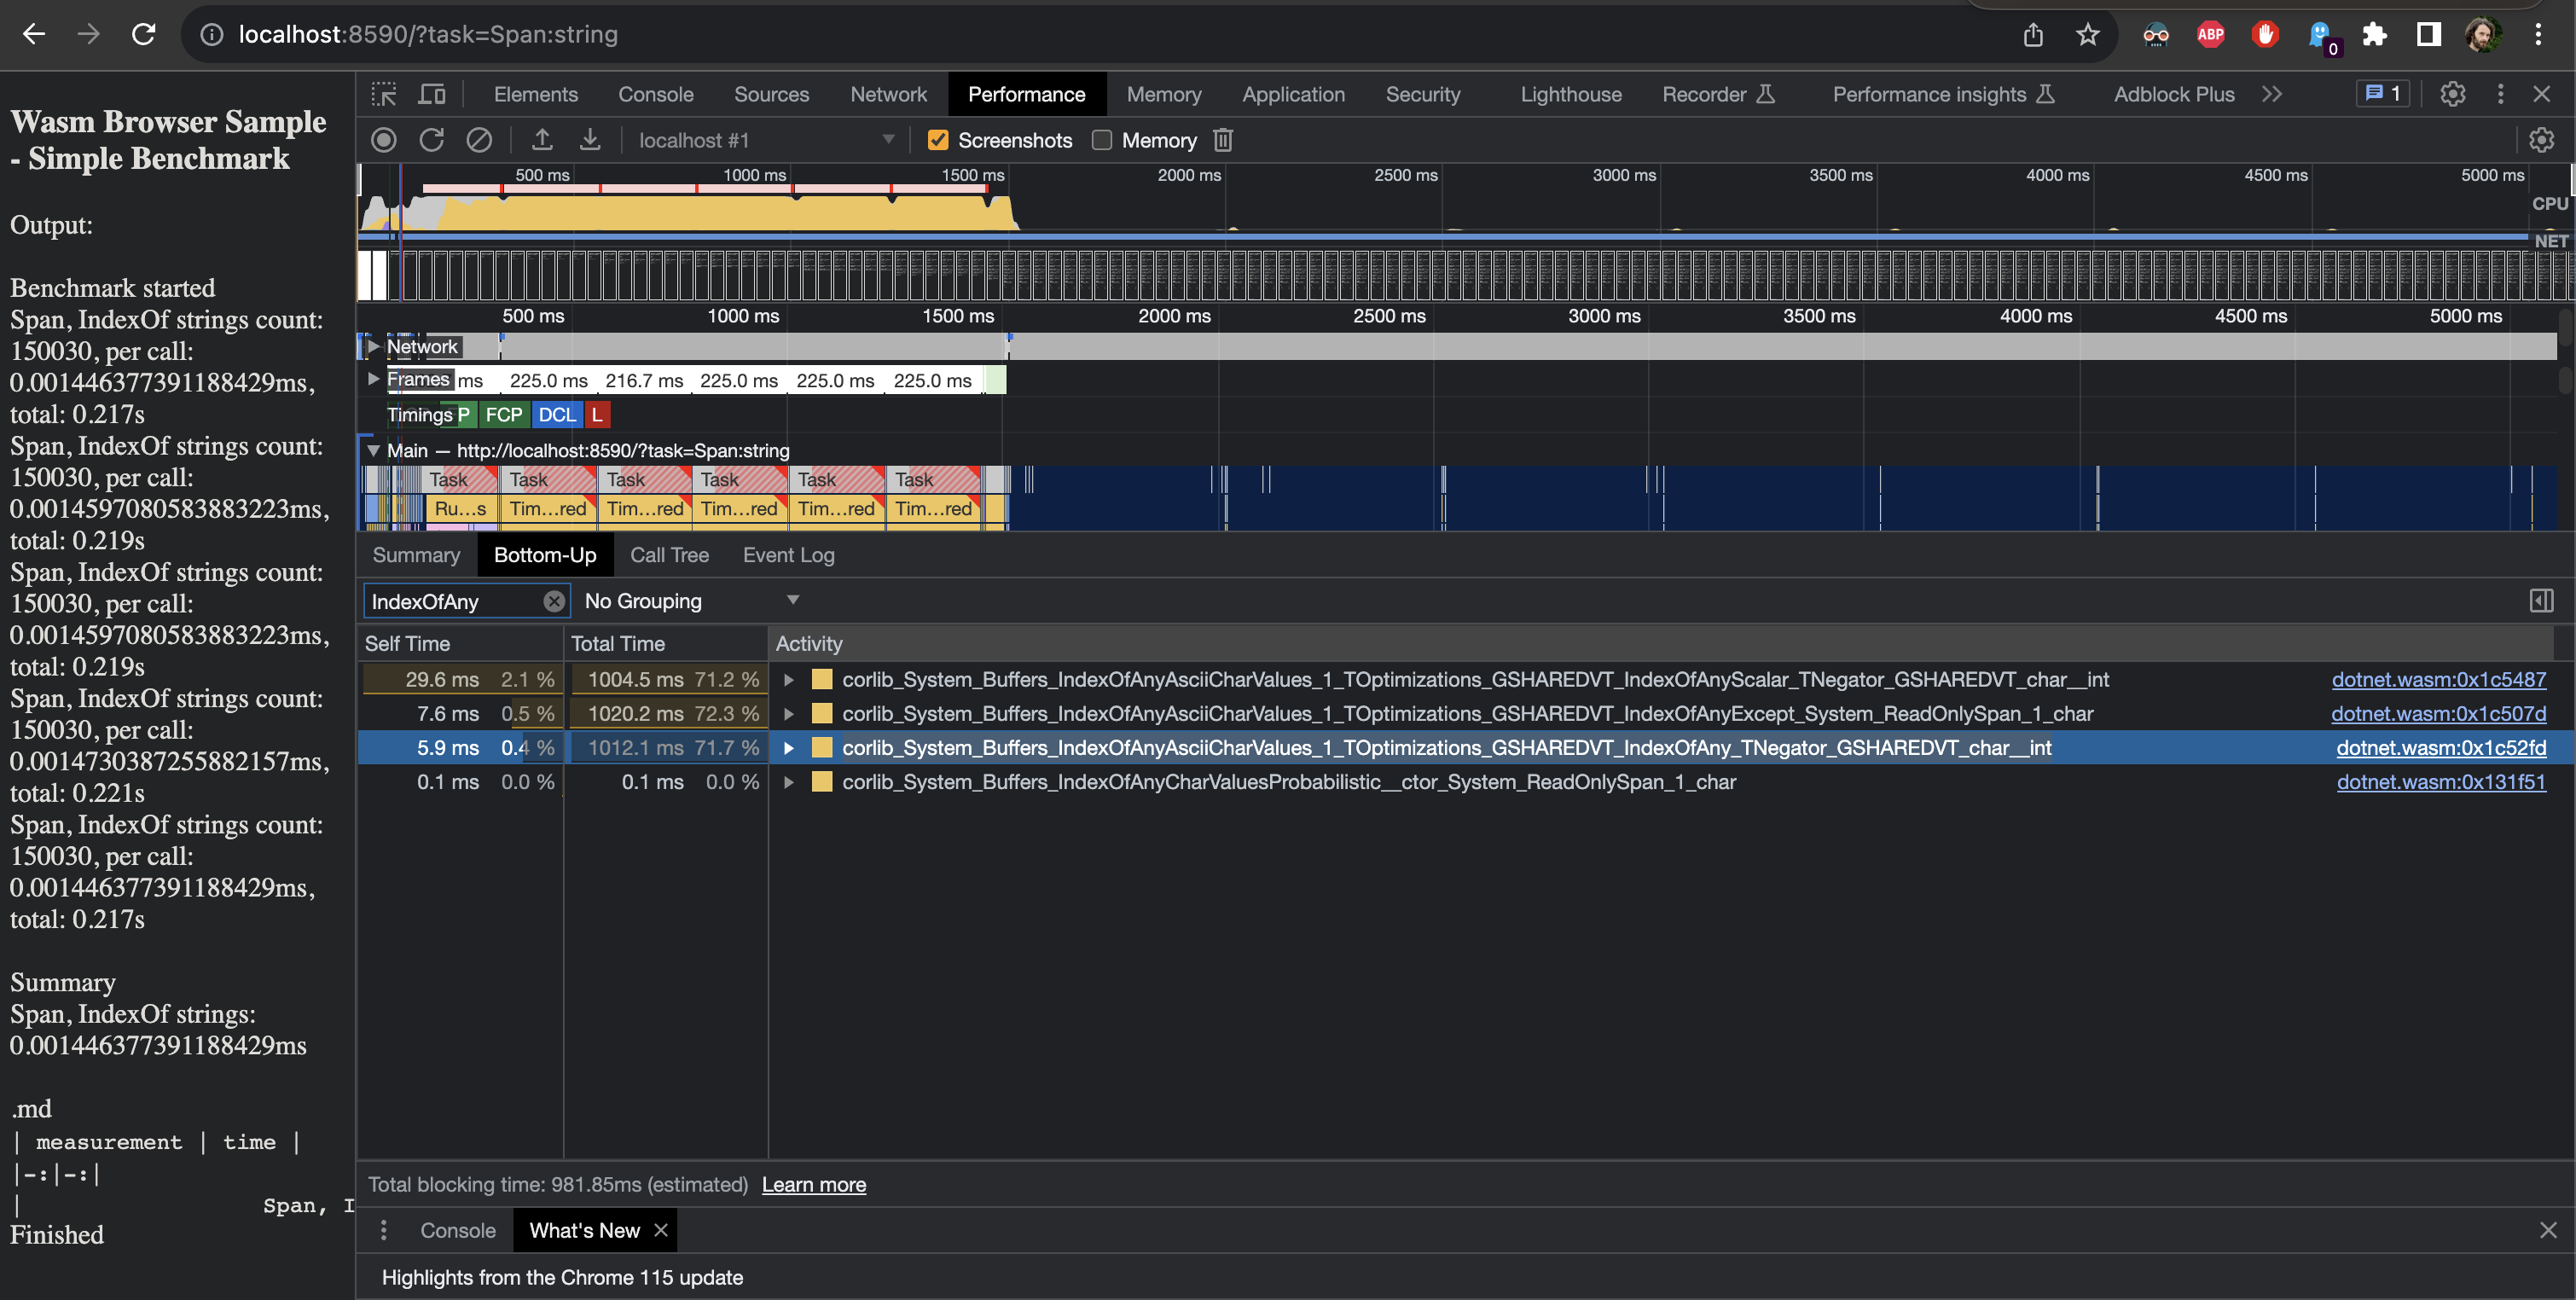Screen dimensions: 2576x1300
Task: Toggle the heaviest stack sidebar
Action: 2540,601
